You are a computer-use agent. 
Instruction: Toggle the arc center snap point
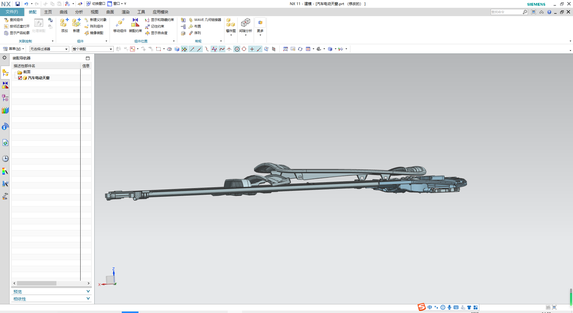[x=237, y=49]
